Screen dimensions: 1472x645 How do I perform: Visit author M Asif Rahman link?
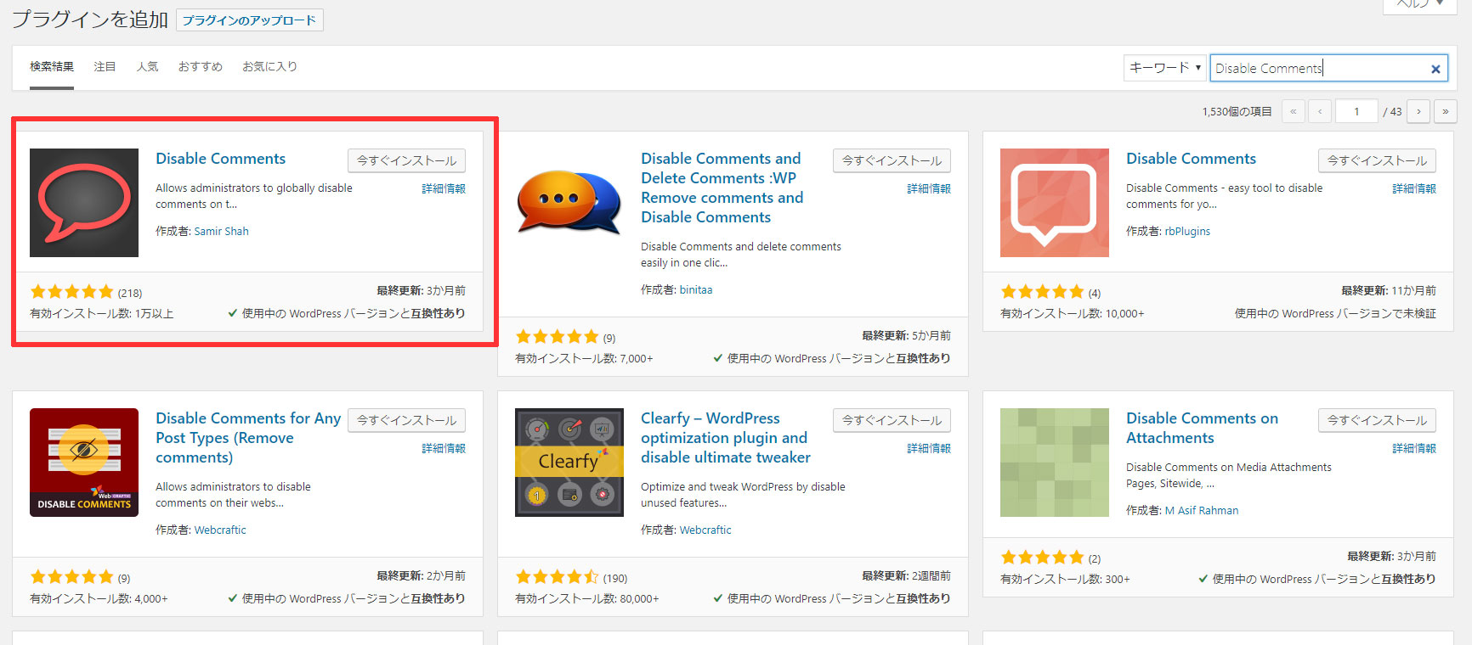click(x=1202, y=510)
